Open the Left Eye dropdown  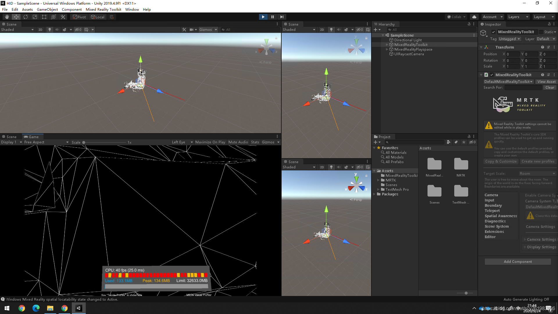[x=182, y=142]
